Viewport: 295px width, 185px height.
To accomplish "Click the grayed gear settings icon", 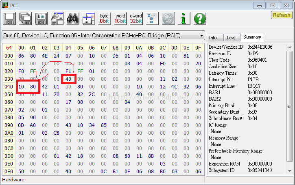I will (168, 19).
